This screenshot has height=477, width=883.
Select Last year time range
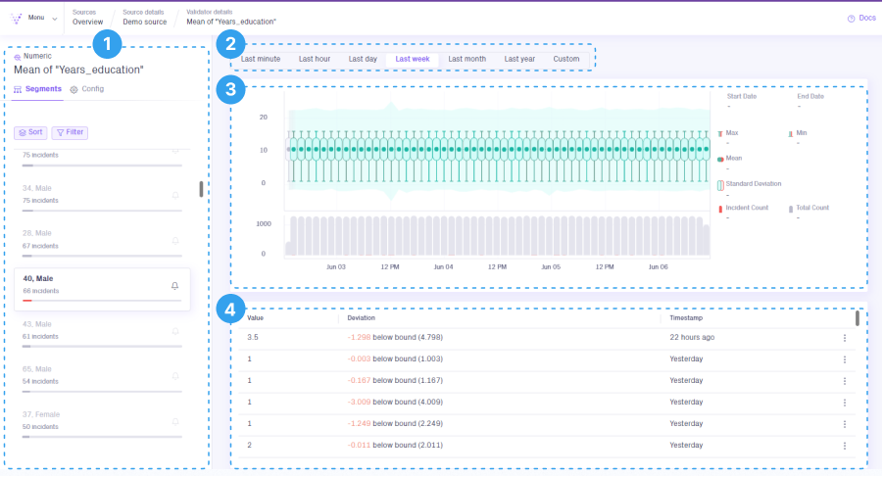point(519,59)
